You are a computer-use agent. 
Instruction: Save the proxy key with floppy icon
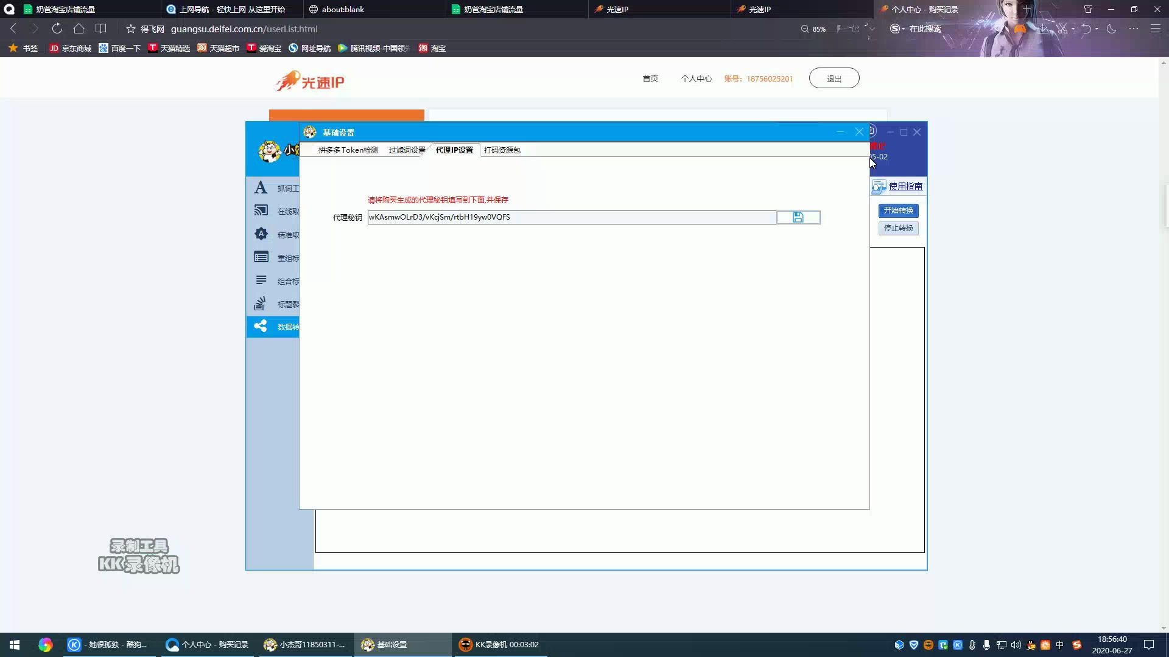click(x=798, y=217)
